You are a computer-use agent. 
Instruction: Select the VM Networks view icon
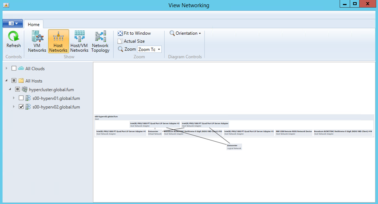tap(37, 37)
